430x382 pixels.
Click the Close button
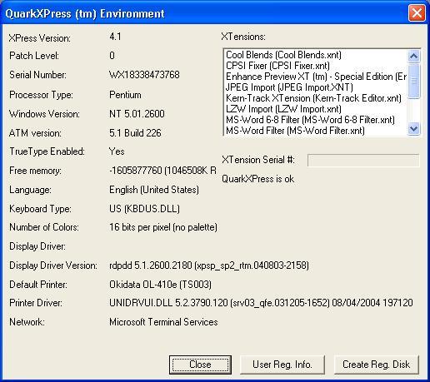click(x=200, y=365)
